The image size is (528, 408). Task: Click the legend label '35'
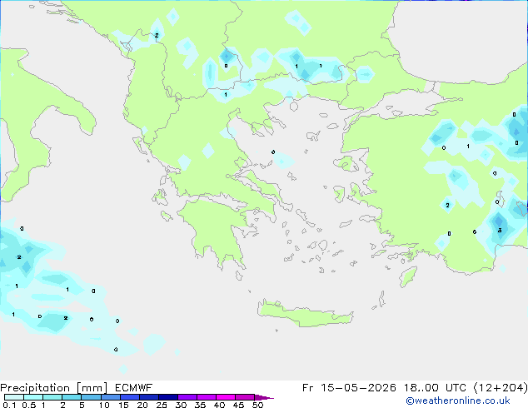(x=200, y=405)
